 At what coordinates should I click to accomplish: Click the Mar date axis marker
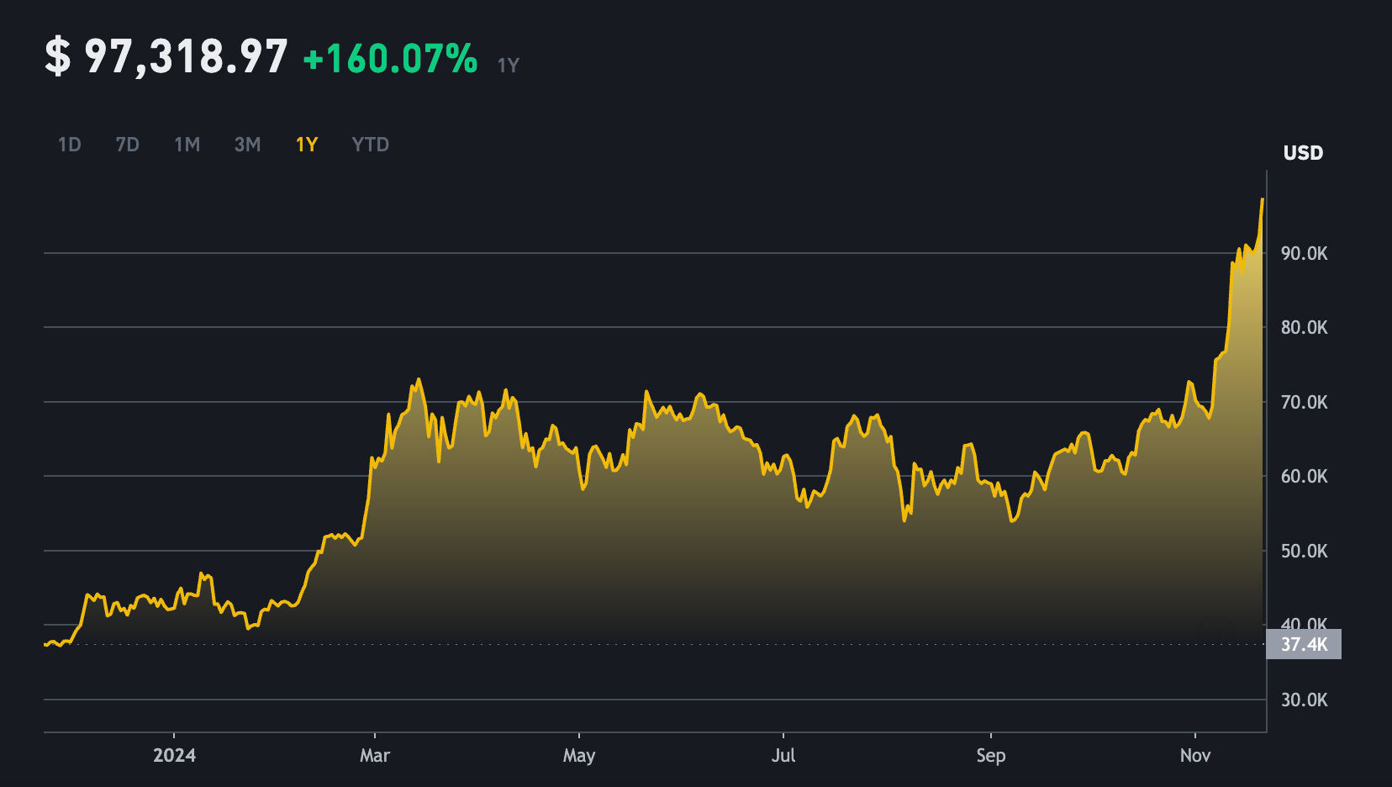pos(374,755)
